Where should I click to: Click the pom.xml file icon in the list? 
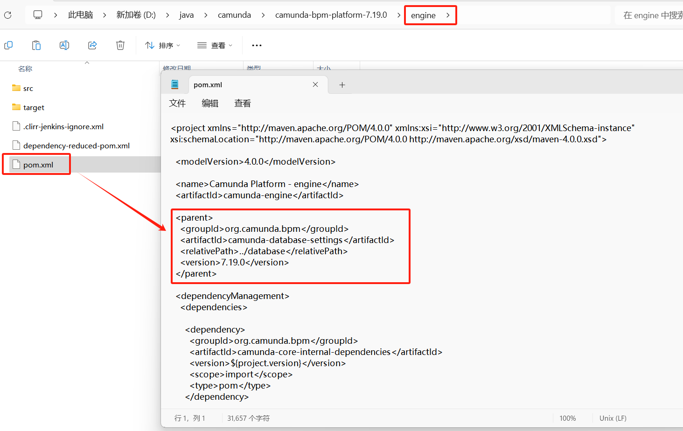(x=16, y=164)
